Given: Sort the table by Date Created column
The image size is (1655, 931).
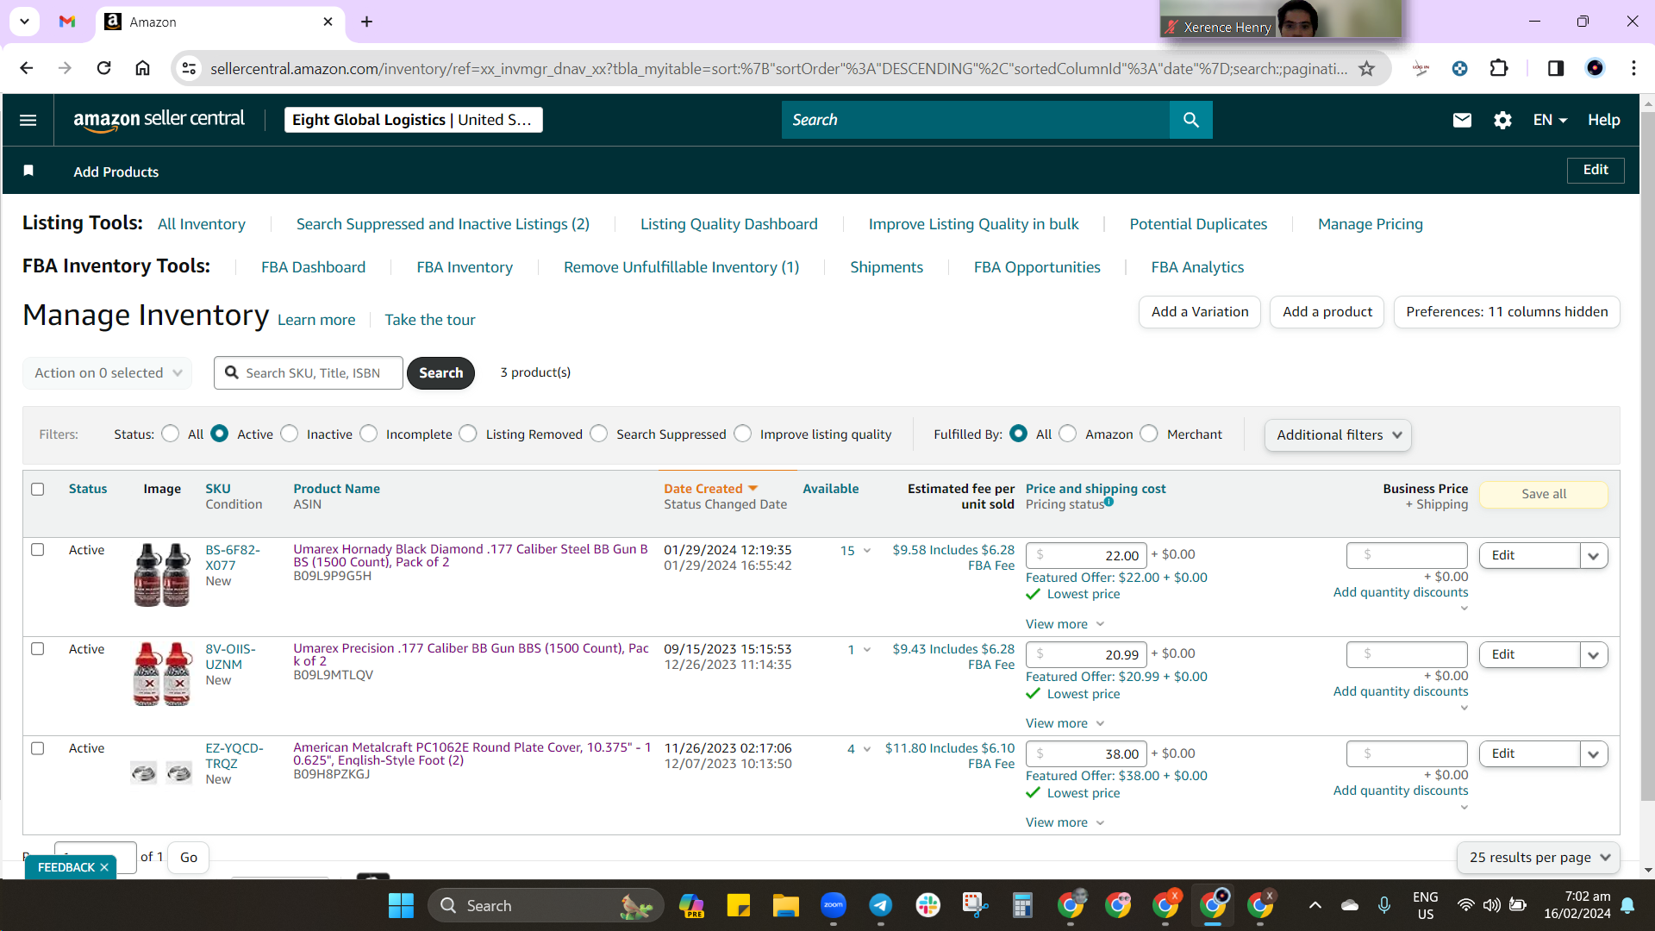Looking at the screenshot, I should tap(710, 489).
